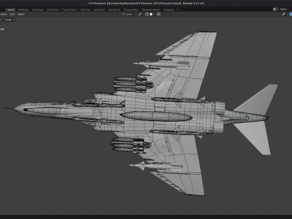Click the white snap element icon
This screenshot has height=219, width=292.
(x=151, y=14)
